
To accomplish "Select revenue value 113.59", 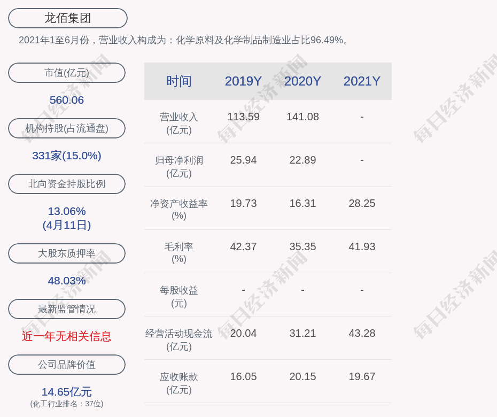I will point(243,117).
